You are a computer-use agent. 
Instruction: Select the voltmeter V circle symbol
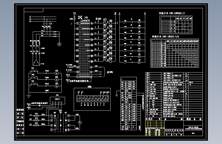click(x=80, y=122)
